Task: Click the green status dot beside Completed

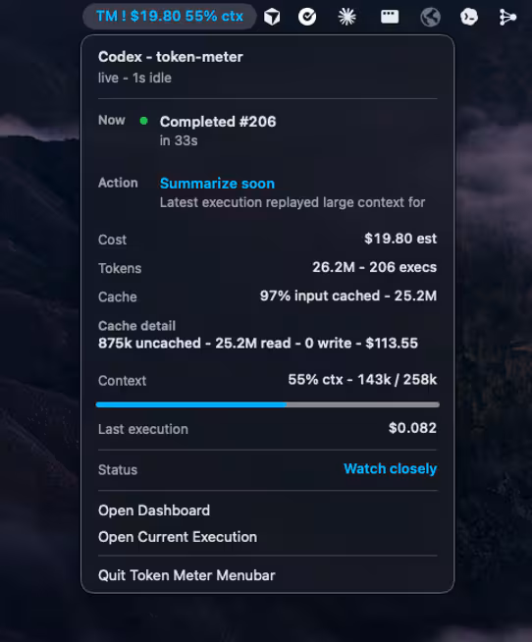Action: (x=143, y=121)
